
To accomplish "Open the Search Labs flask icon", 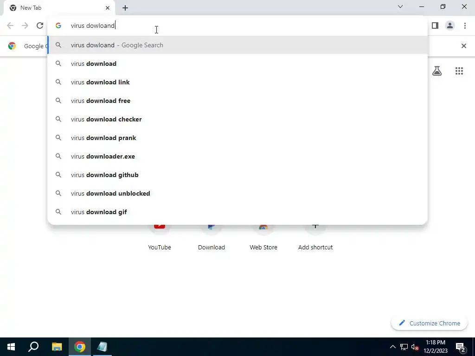I will pos(437,71).
